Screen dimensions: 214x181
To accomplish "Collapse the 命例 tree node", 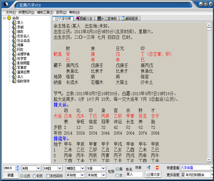I will (5, 18).
